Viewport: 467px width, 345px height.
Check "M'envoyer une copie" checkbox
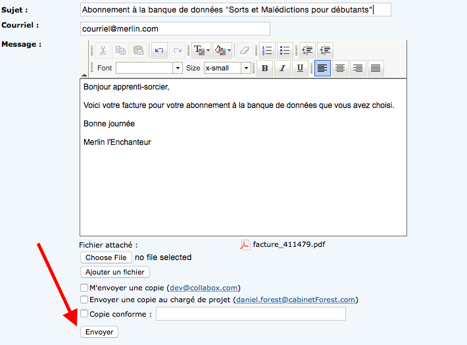tap(84, 288)
